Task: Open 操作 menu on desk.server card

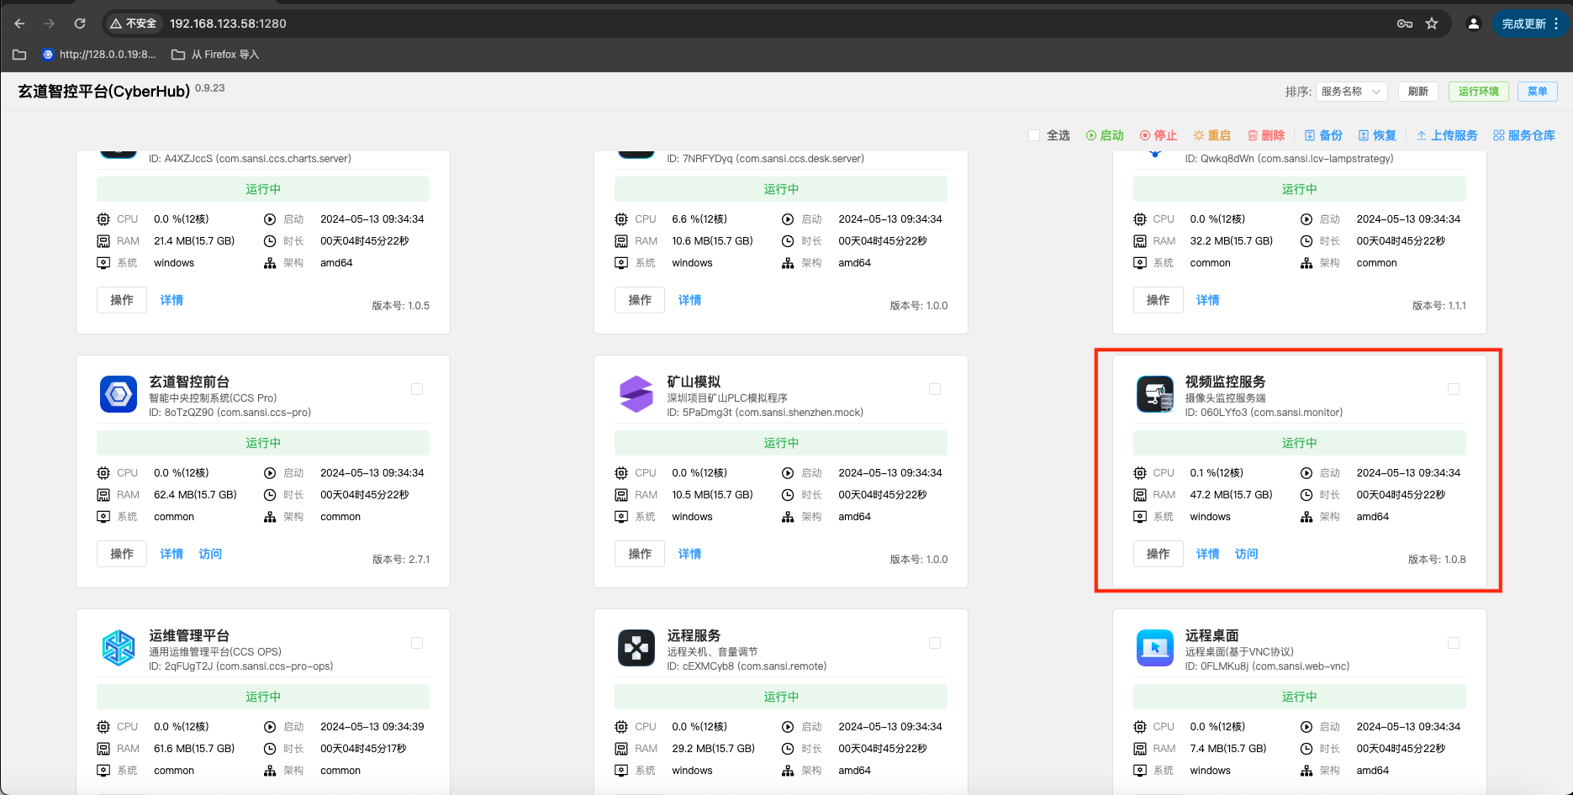Action: point(640,300)
